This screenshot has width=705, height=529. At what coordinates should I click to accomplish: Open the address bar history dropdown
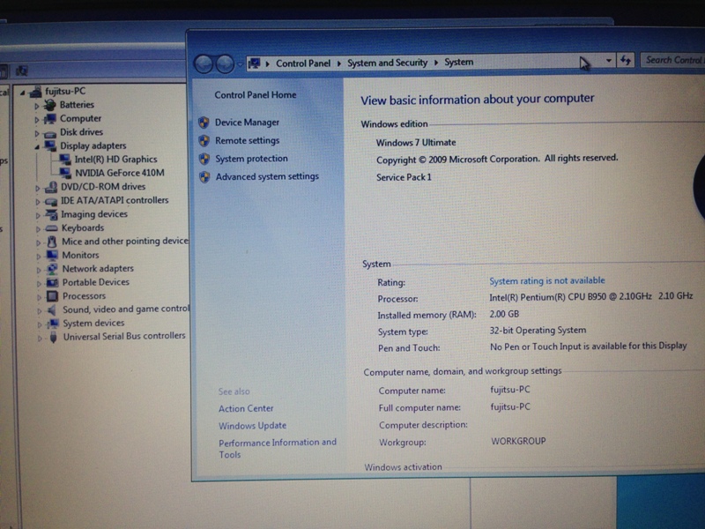tap(609, 61)
